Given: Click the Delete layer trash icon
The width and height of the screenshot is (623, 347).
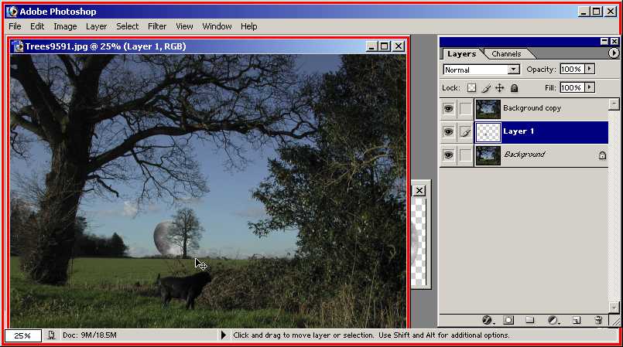Looking at the screenshot, I should 597,320.
